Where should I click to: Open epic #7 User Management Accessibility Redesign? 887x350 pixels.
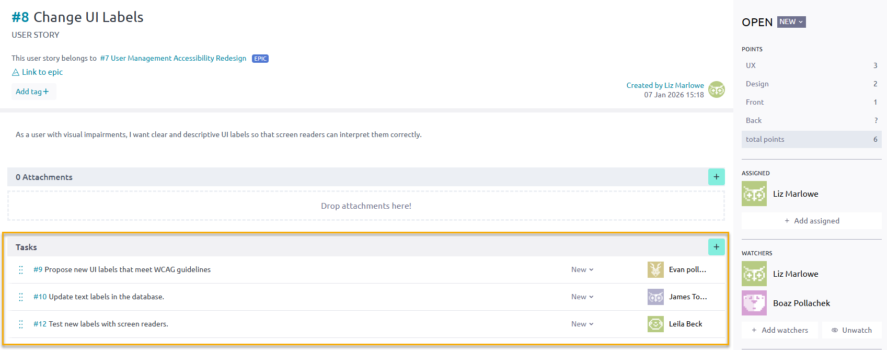(x=173, y=58)
